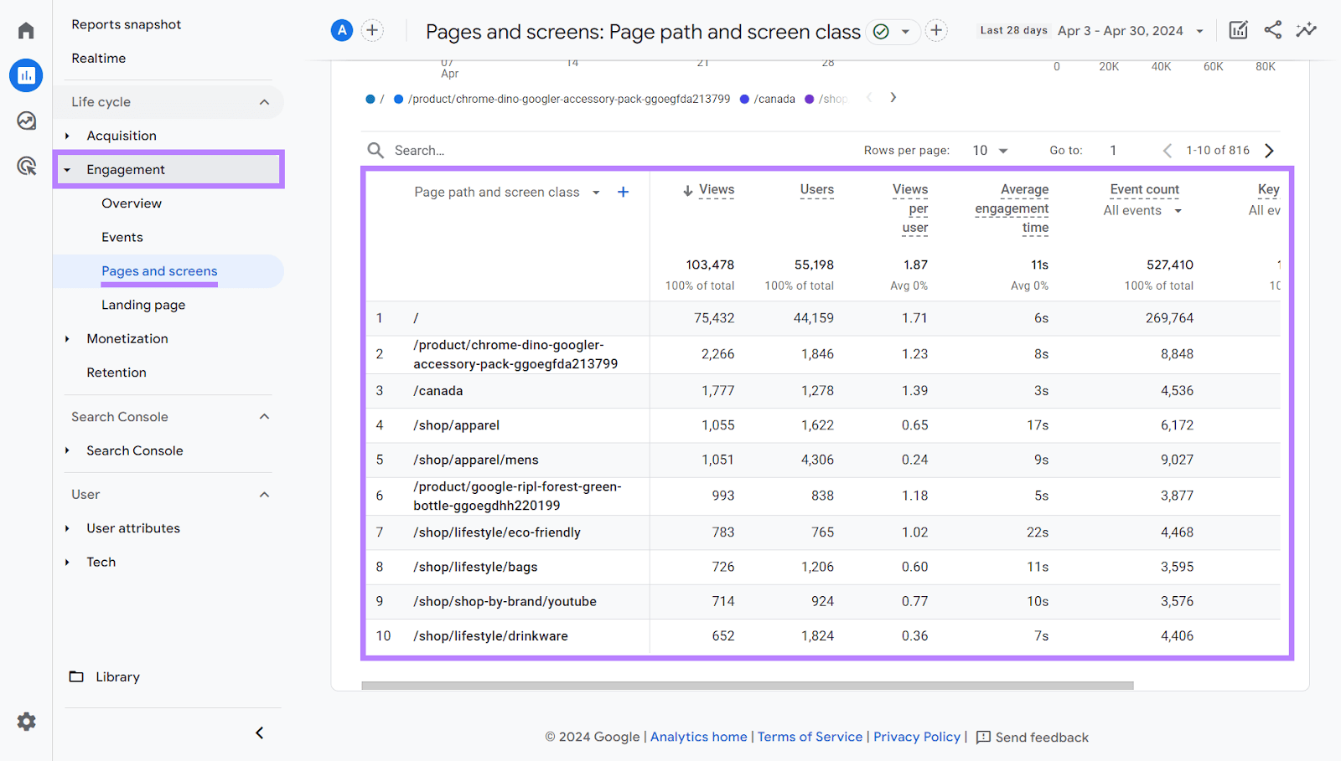Viewport: 1341px width, 761px height.
Task: Open Insights with the sparkle line icon
Action: (1306, 29)
